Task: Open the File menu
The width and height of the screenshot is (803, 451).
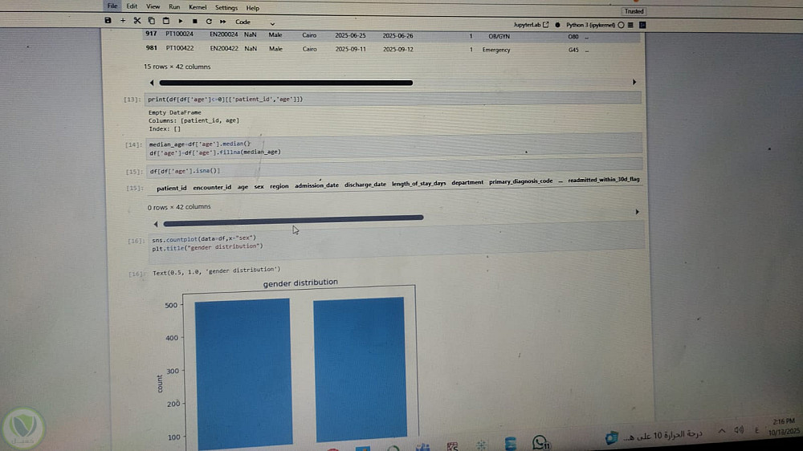Action: click(112, 6)
